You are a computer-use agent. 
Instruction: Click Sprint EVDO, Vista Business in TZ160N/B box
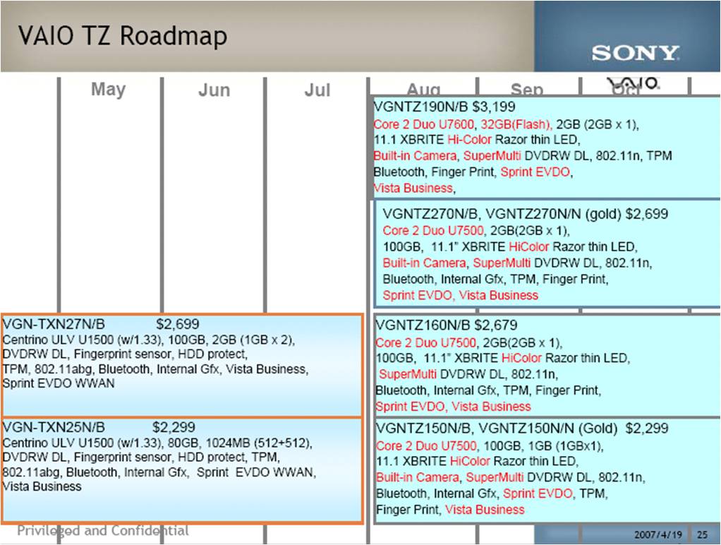(x=454, y=407)
